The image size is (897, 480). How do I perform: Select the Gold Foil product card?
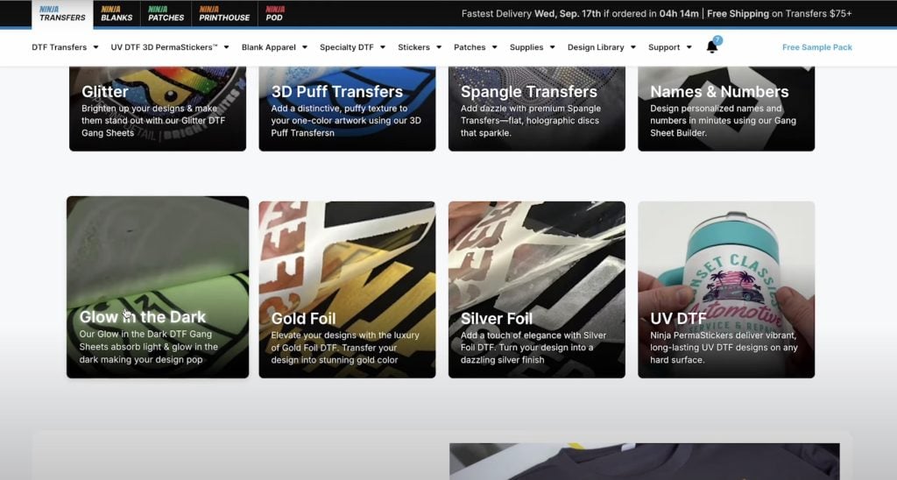point(347,290)
